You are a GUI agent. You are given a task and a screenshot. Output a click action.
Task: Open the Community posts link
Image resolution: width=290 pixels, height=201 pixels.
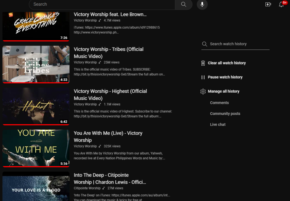point(225,114)
